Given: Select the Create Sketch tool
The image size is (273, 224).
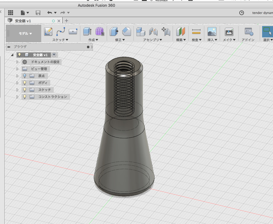Looking at the screenshot, I should pyautogui.click(x=49, y=32).
